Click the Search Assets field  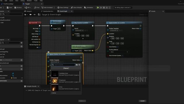63,65
